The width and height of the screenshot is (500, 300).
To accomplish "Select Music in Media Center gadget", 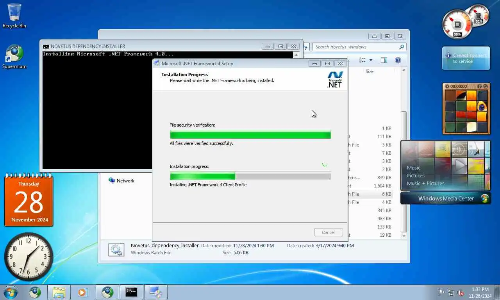I will click(x=414, y=168).
